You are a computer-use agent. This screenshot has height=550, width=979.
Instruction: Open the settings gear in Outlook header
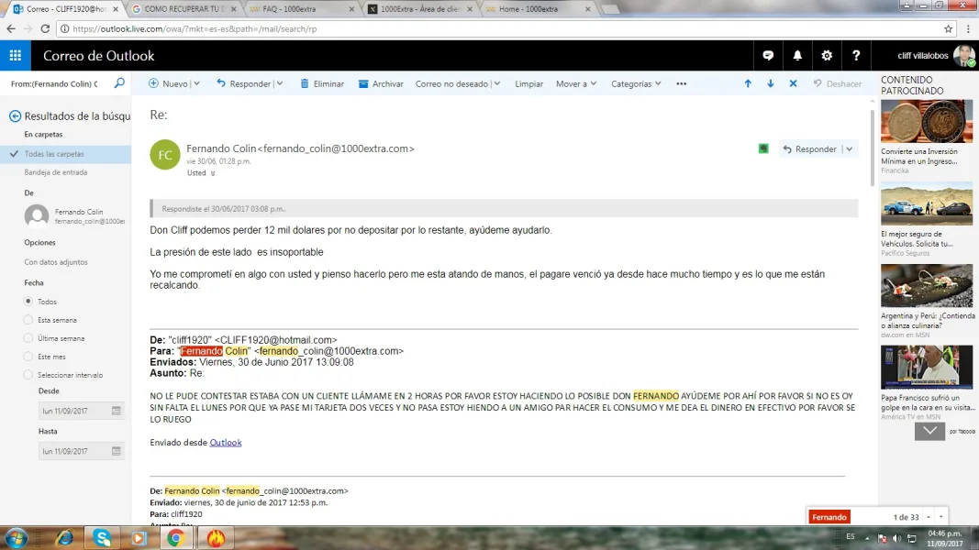click(x=827, y=56)
